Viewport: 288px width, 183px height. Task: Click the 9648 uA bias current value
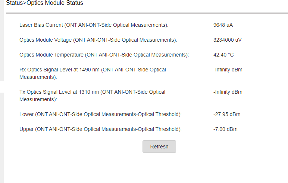(x=223, y=25)
